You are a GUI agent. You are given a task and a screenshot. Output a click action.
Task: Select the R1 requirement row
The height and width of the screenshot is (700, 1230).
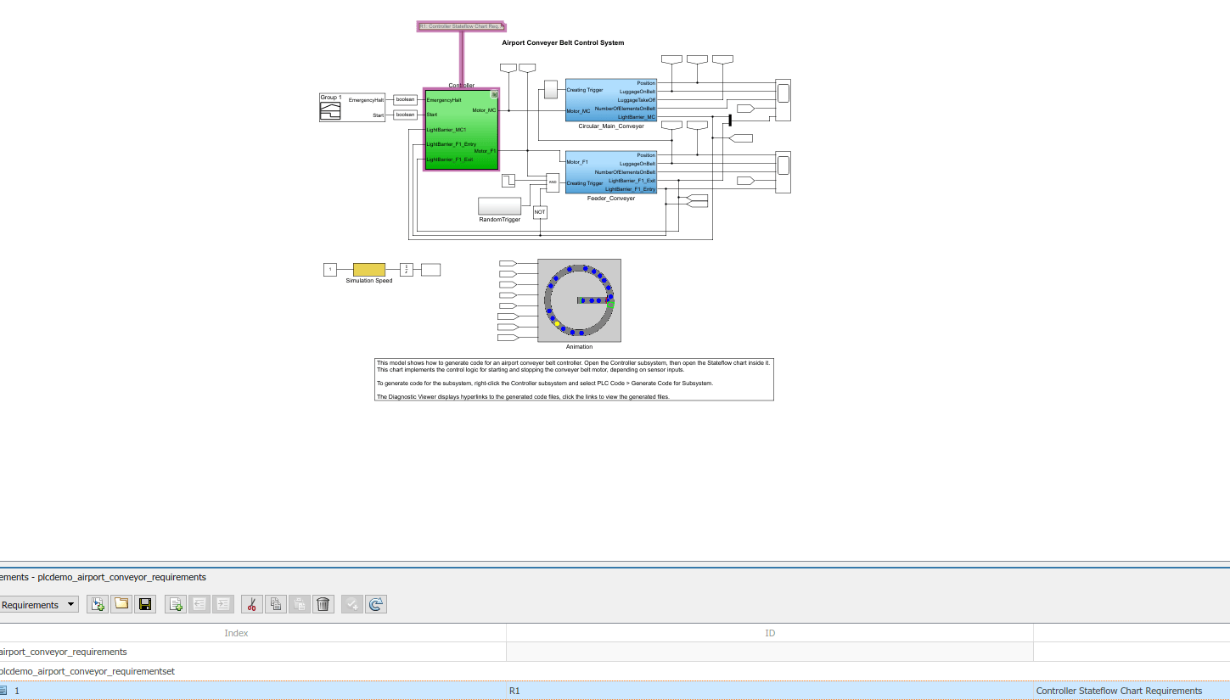click(x=615, y=691)
